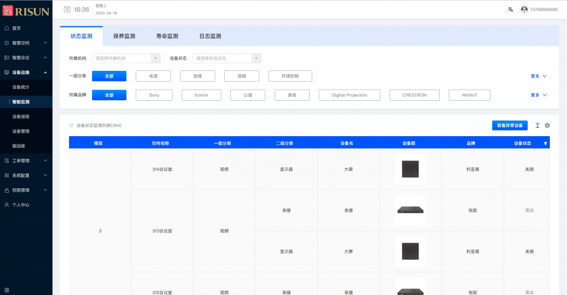Image resolution: width=567 pixels, height=295 pixels.
Task: Click the 314会议室 cell
Action: (x=162, y=169)
